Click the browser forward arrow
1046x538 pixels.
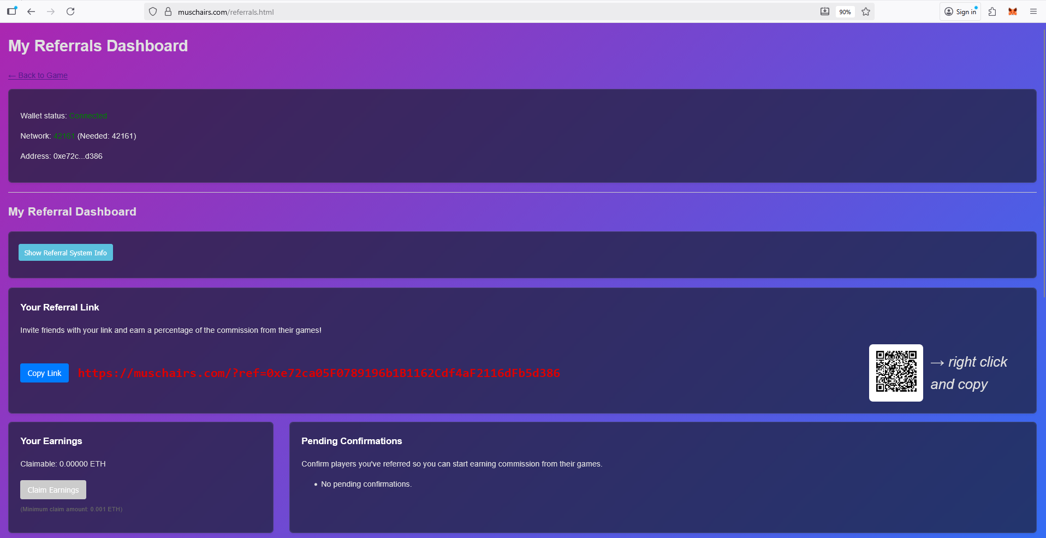51,11
